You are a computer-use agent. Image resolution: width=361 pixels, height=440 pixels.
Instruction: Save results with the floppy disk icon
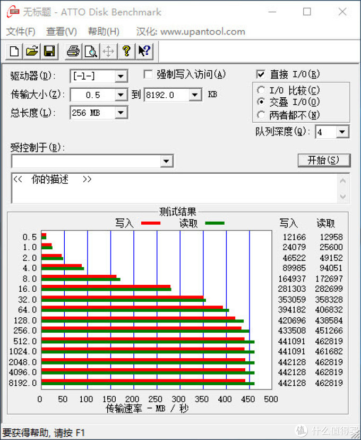(49, 51)
